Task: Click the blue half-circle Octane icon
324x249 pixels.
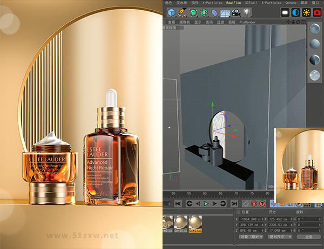Action: pos(296,12)
